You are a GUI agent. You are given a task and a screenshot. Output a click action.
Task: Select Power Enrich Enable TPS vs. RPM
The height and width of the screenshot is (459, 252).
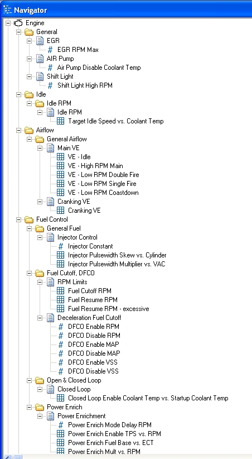pos(115,434)
